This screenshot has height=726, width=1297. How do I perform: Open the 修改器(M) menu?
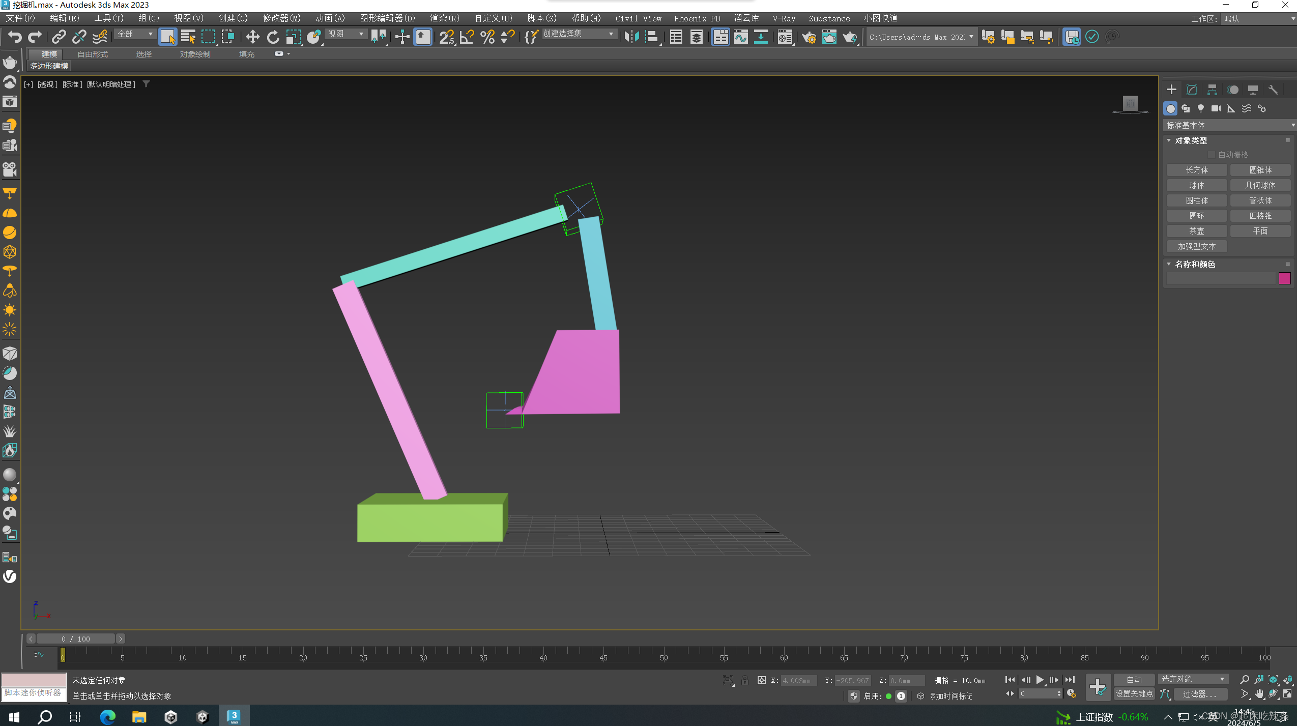281,18
